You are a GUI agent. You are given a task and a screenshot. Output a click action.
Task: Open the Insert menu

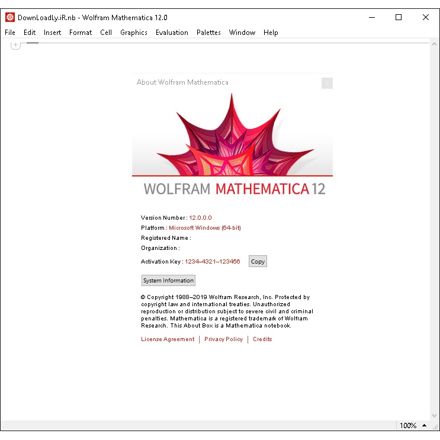coord(52,33)
